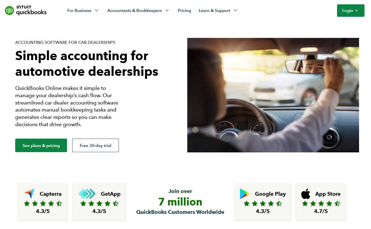
Task: Open the Login dropdown button
Action: coord(351,11)
